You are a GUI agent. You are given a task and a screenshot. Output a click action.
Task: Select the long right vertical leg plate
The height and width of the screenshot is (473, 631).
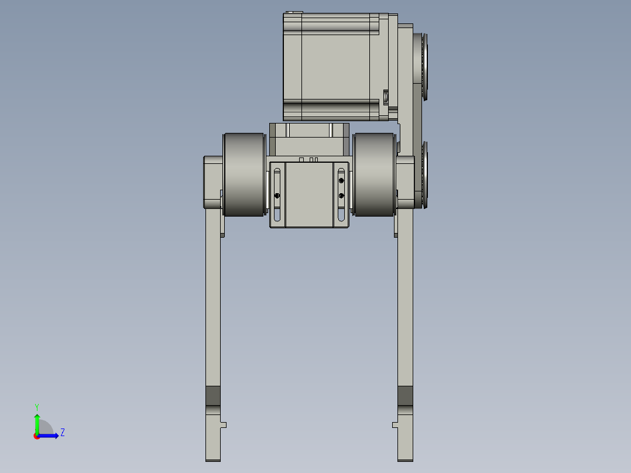pyautogui.click(x=405, y=334)
